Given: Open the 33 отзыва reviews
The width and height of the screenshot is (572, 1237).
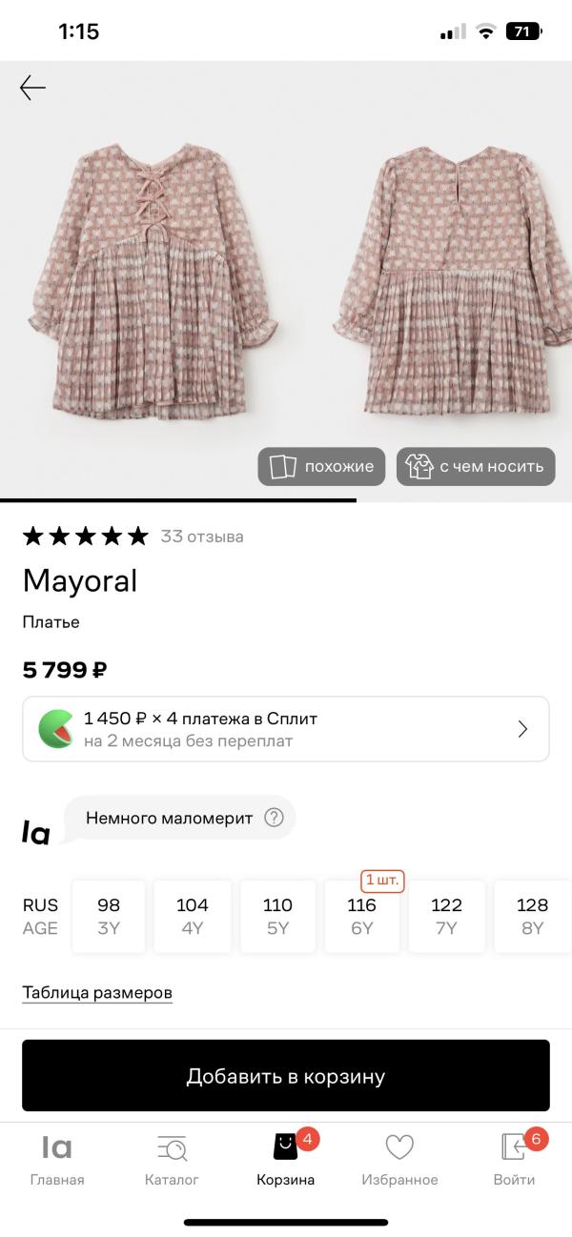Looking at the screenshot, I should (202, 537).
